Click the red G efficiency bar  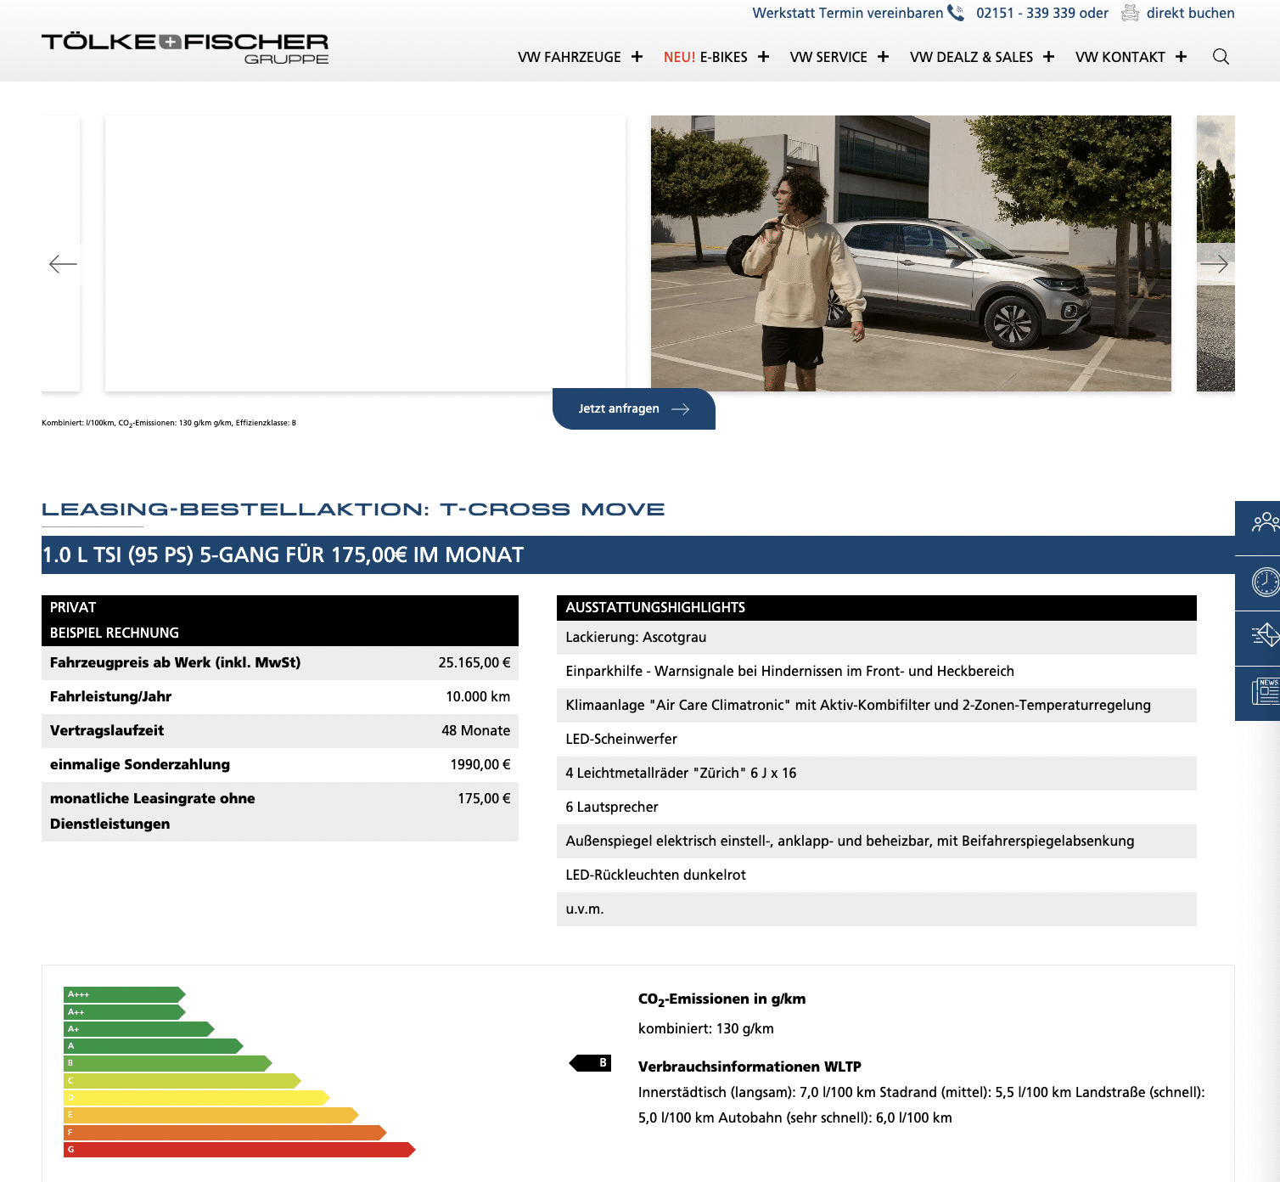[x=239, y=1150]
